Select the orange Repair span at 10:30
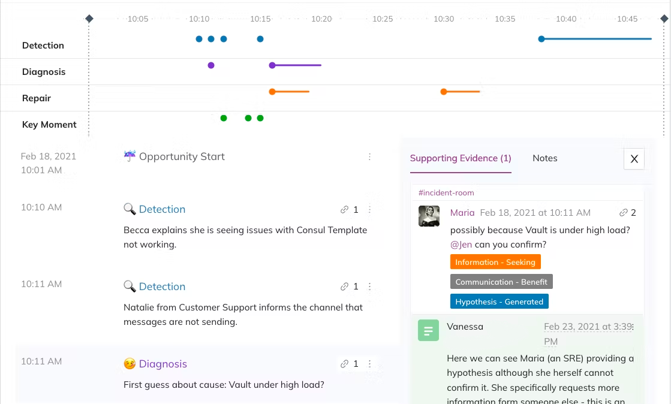 pyautogui.click(x=460, y=92)
